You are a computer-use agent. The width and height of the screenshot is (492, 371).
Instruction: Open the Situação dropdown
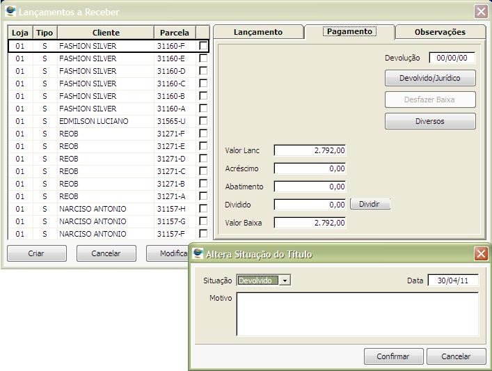[x=285, y=281]
